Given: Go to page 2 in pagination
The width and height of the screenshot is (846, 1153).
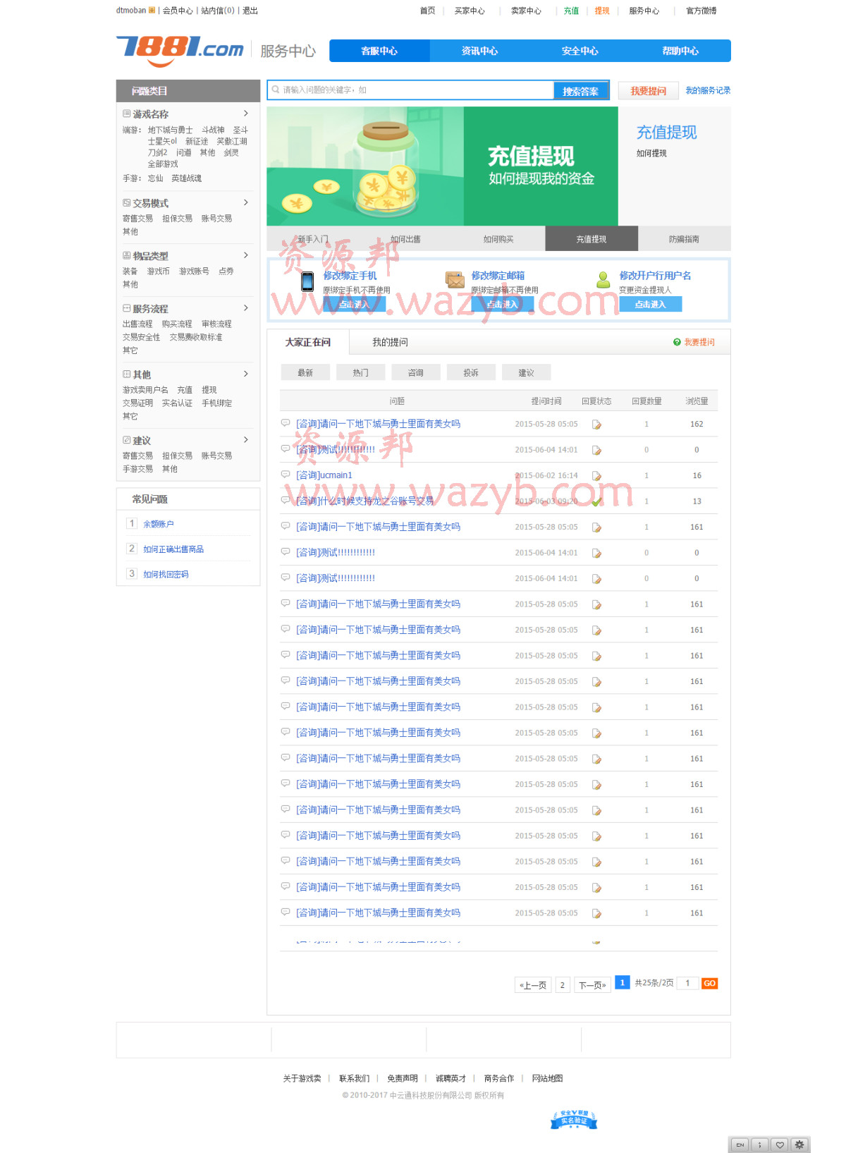Looking at the screenshot, I should pos(563,984).
